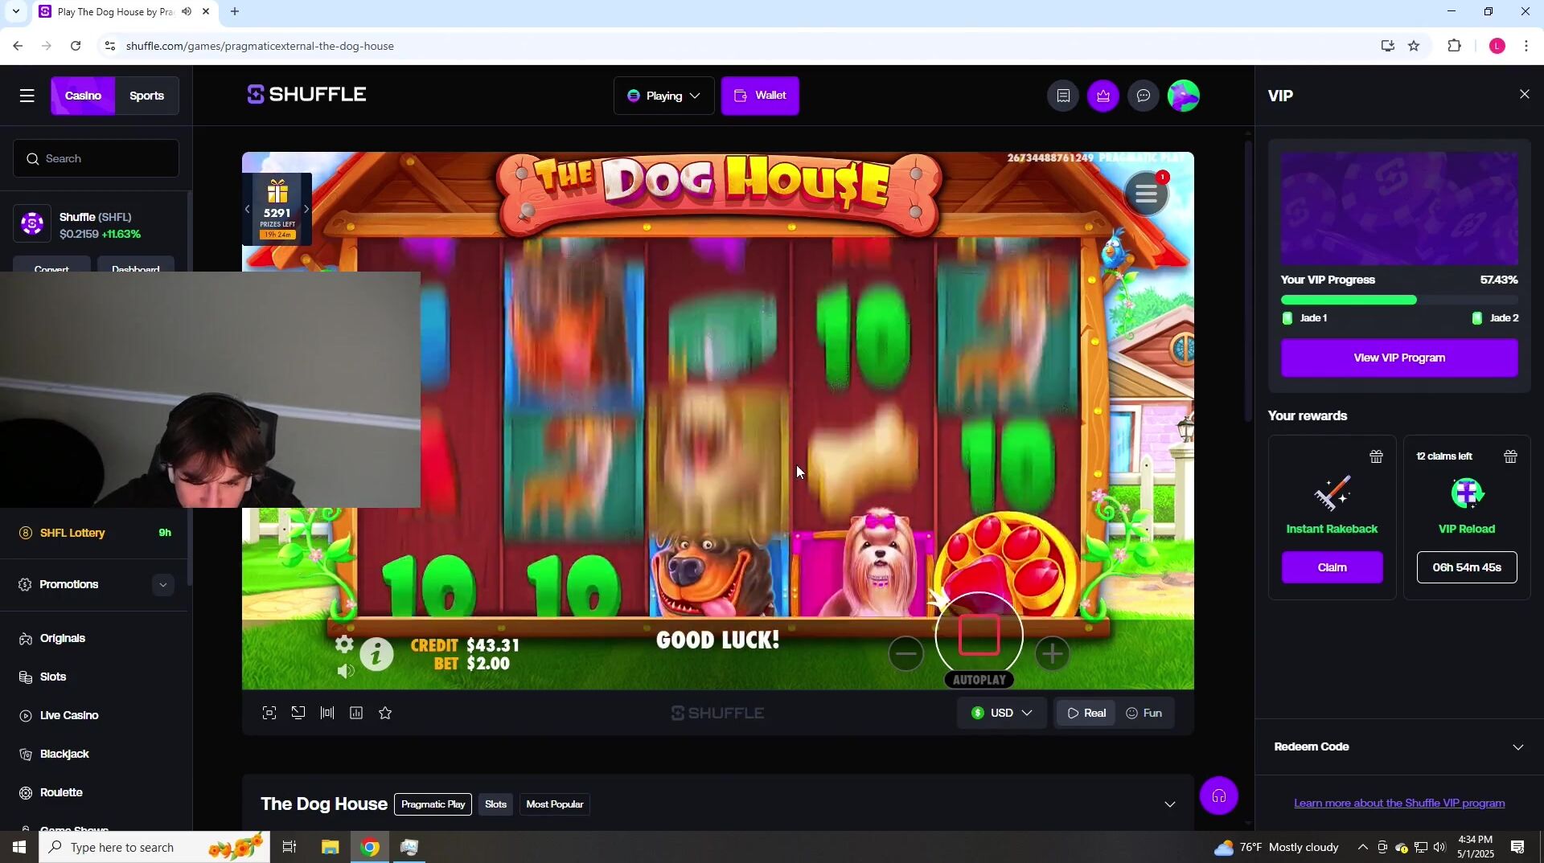
Task: Toggle theater mode icon below game
Action: click(327, 713)
